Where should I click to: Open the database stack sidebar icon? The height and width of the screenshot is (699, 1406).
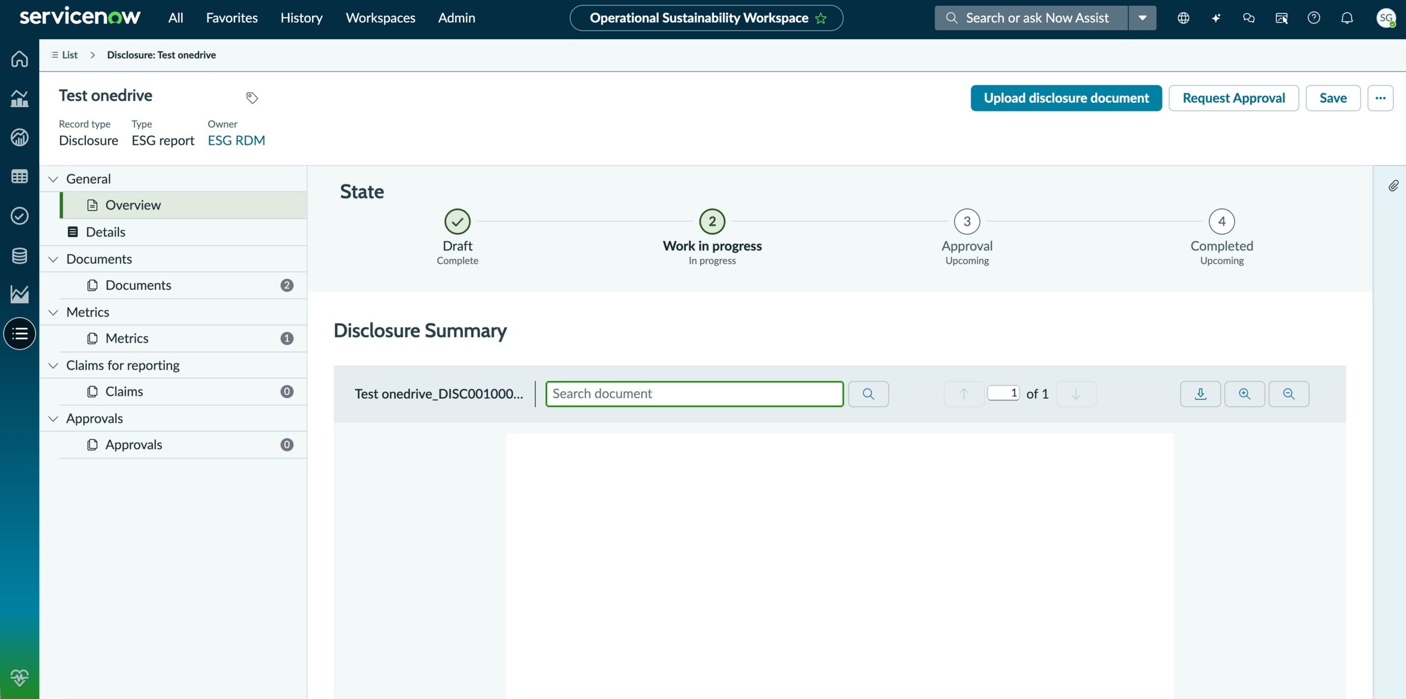19,255
